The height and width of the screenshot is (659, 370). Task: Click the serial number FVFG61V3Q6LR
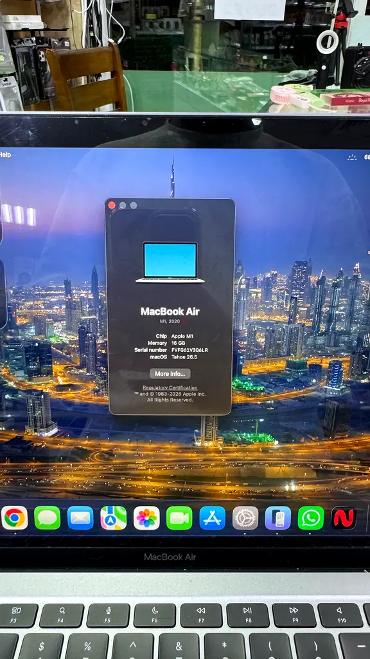190,349
